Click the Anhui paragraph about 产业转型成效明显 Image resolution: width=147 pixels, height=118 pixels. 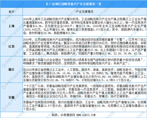(x=85, y=106)
